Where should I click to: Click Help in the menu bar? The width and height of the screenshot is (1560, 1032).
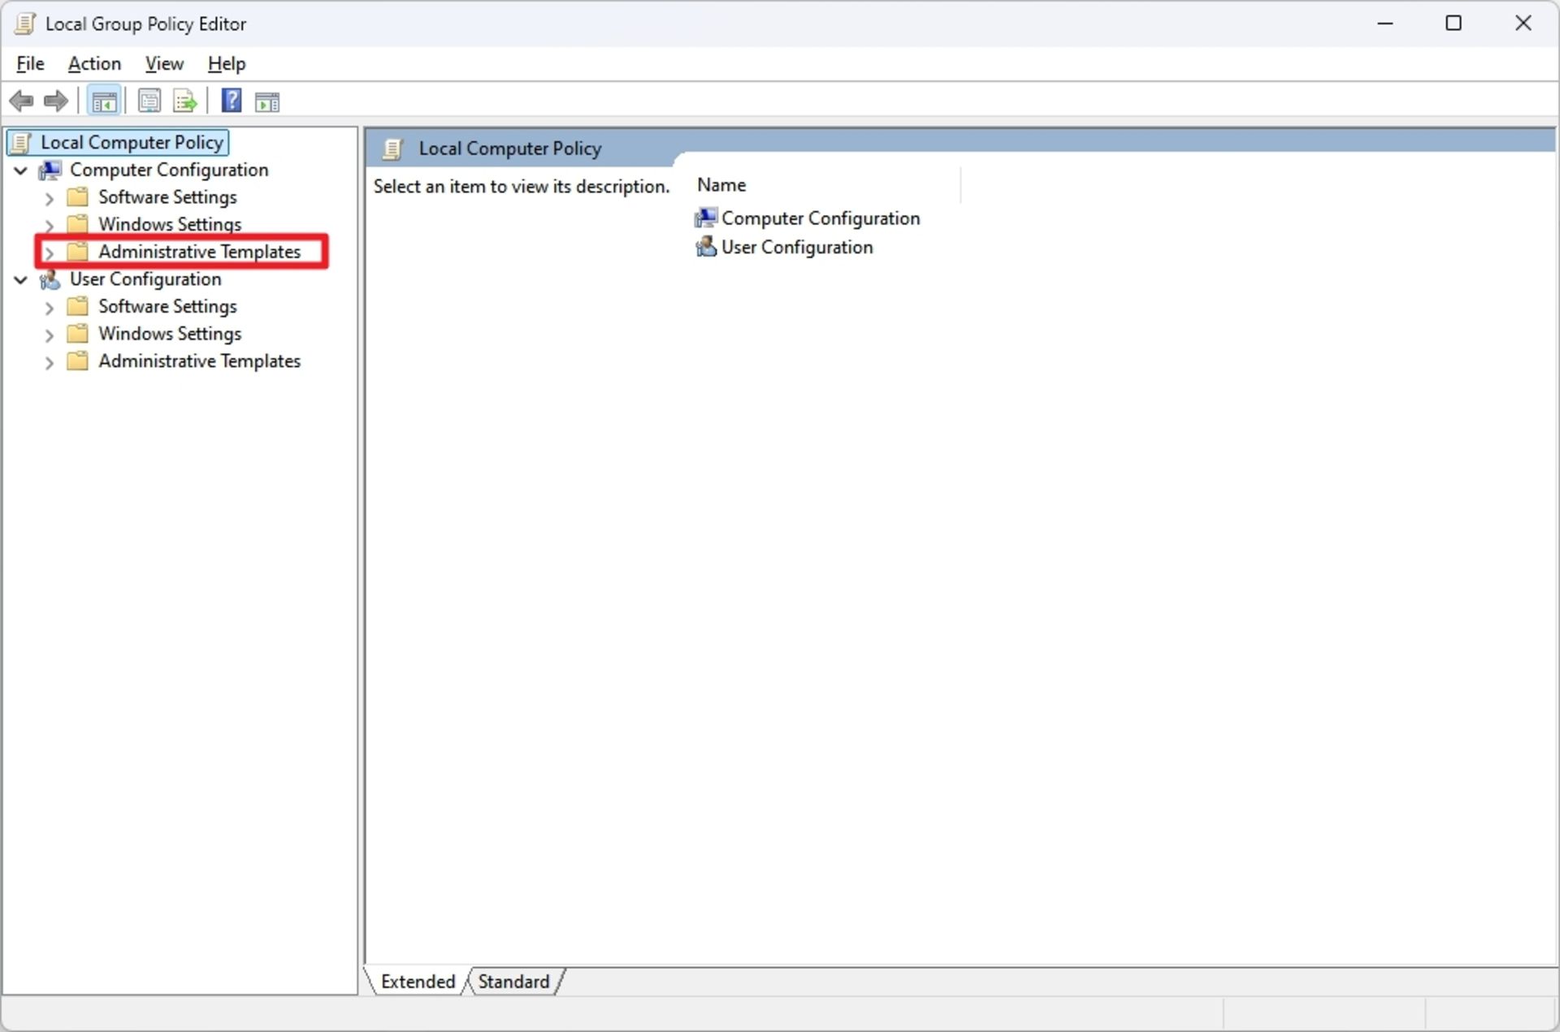point(225,63)
